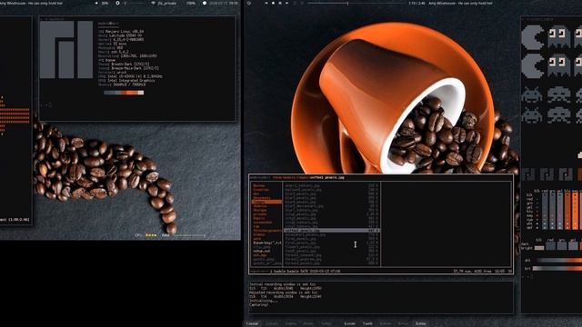
Task: Skip to next track in top bar
Action: 286,3
